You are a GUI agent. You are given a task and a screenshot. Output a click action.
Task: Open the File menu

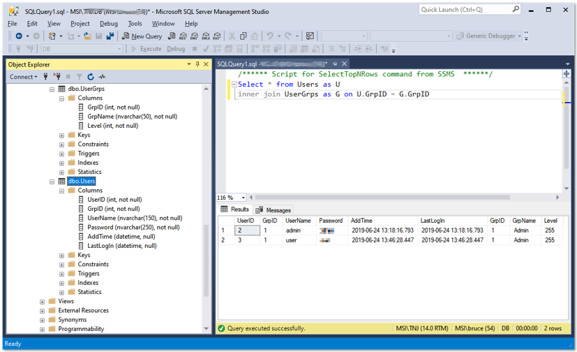click(x=12, y=24)
